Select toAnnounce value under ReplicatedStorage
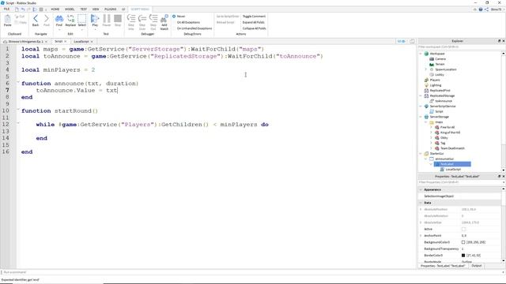The height and width of the screenshot is (284, 506). click(x=441, y=101)
